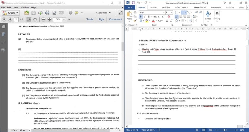Undo last action in Word
249x132 pixels.
[x=138, y=3]
